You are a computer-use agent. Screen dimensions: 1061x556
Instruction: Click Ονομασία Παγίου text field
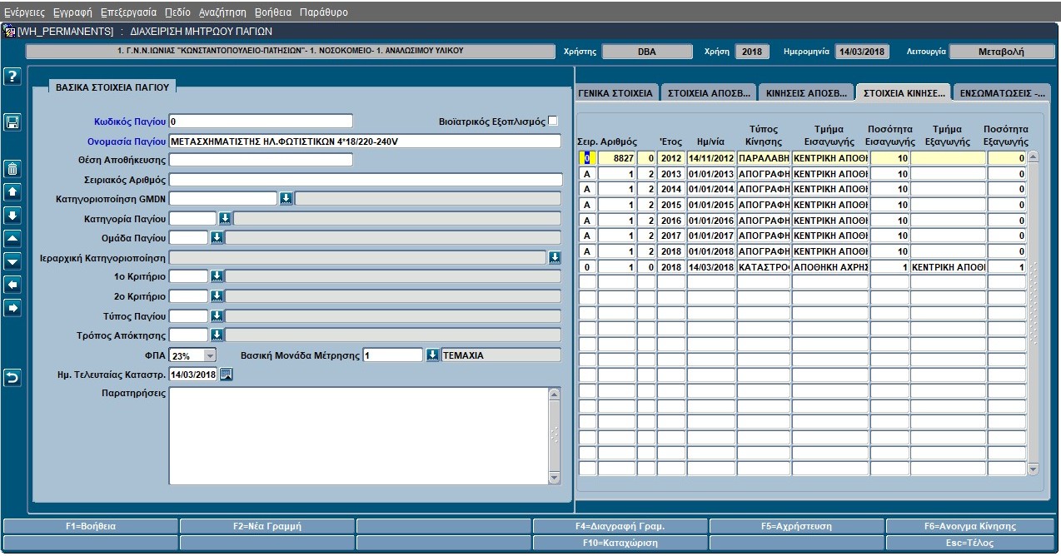point(365,141)
